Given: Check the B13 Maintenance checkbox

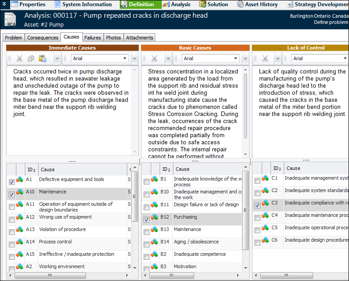Looking at the screenshot, I should [x=146, y=232].
